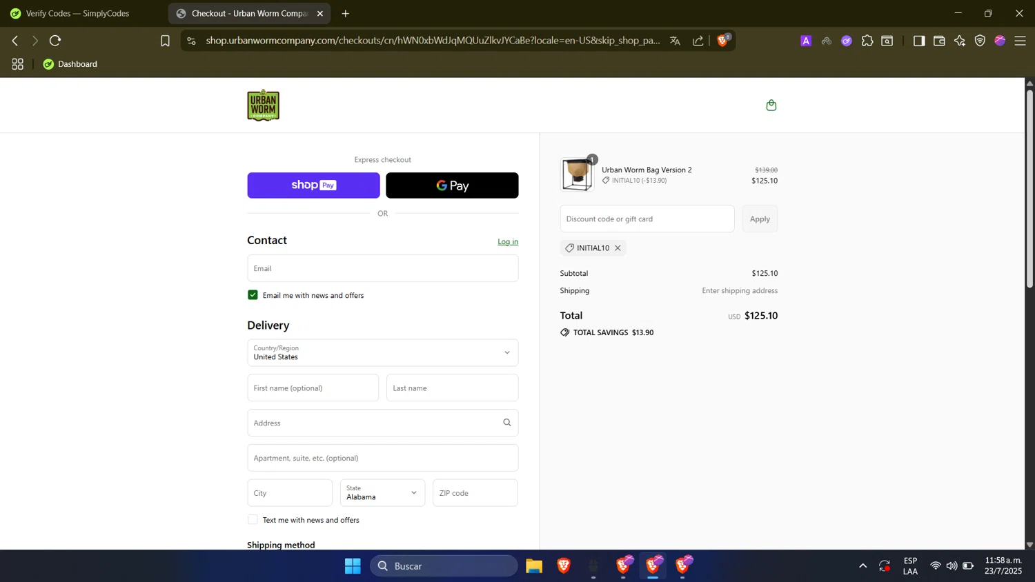Open the clock showing 11:58 a.m.
The width and height of the screenshot is (1035, 582).
point(1003,566)
